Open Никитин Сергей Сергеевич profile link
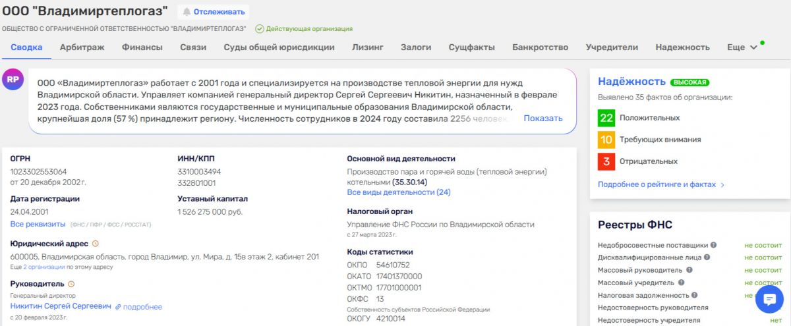 tap(61, 307)
